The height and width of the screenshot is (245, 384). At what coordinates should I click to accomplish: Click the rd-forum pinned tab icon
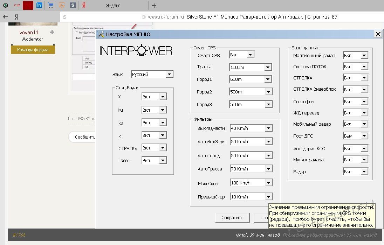tap(16, 5)
